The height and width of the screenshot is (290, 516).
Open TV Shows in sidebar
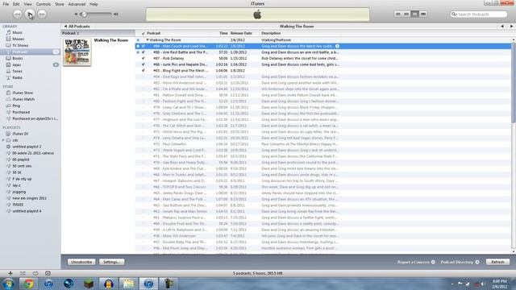[19, 45]
